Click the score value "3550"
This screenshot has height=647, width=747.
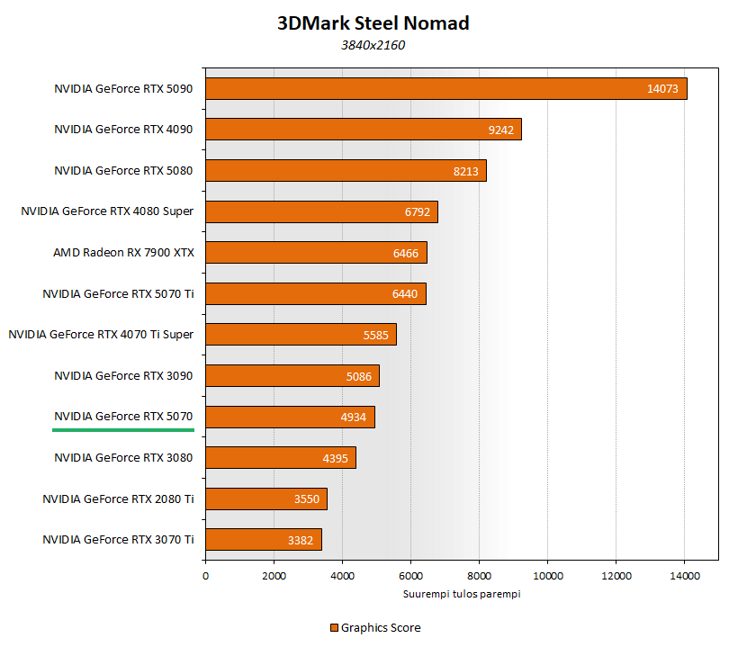point(307,499)
